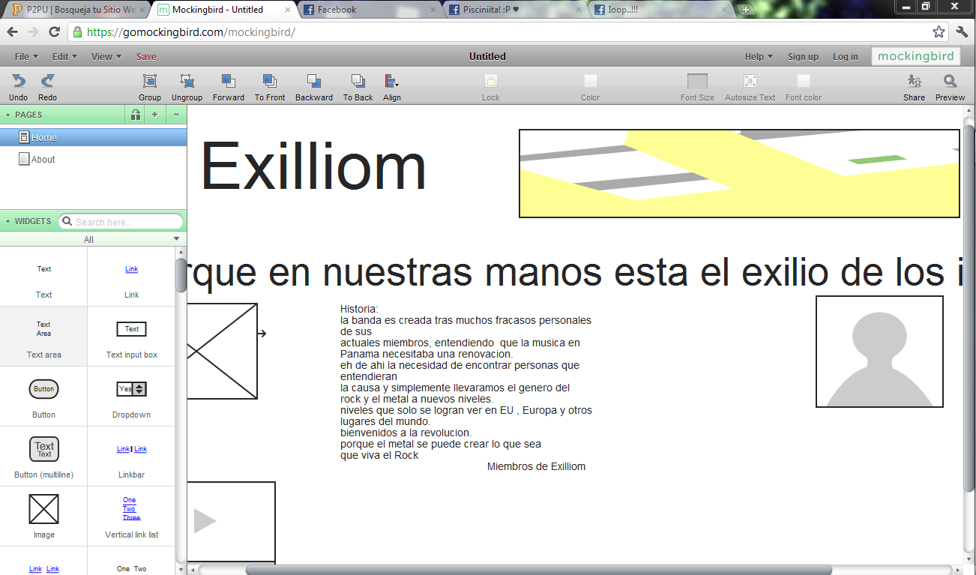Open the Share tool

pyautogui.click(x=914, y=81)
